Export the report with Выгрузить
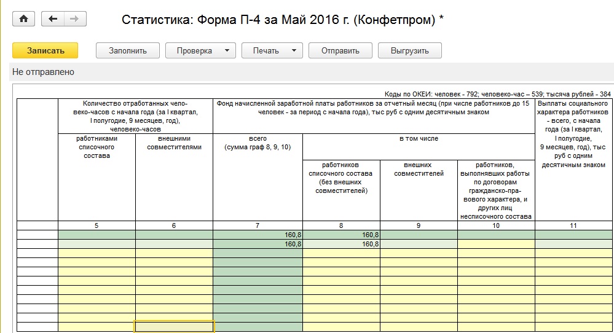Viewport: 614px width, 333px height. (x=409, y=50)
